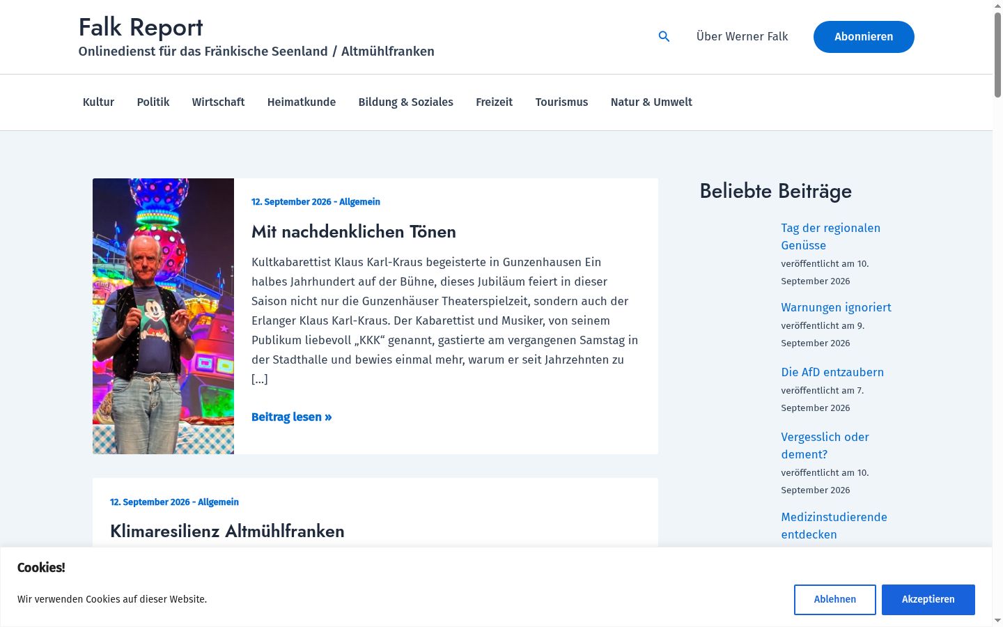Open the Klaus Karl-Kraus article photo

click(x=163, y=316)
